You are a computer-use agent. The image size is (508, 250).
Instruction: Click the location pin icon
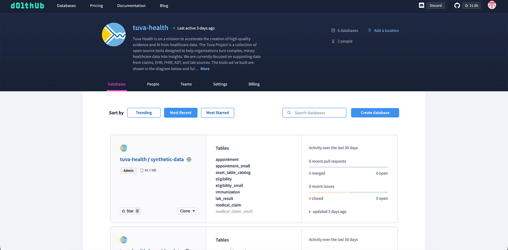coord(370,31)
